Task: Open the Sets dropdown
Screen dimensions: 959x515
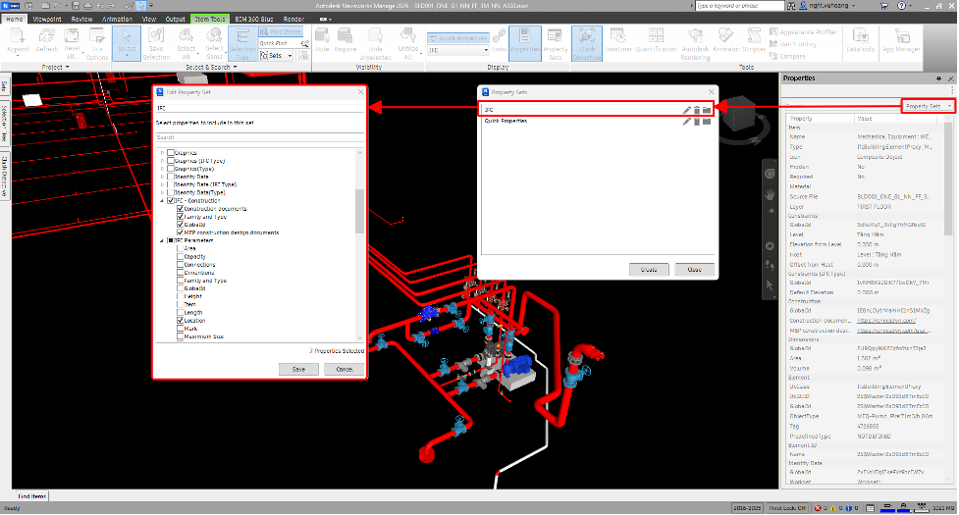Action: click(x=277, y=56)
